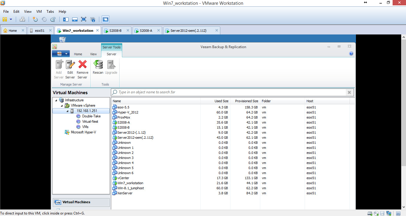Click the Rescan ribbon button
Viewport: 406px width, 216px height.
(x=98, y=67)
